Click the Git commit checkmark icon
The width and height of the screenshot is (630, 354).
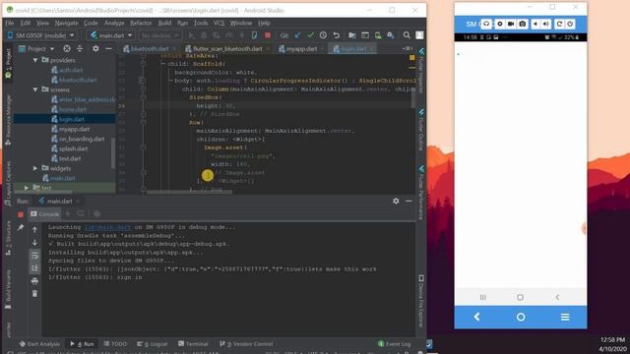(310, 35)
